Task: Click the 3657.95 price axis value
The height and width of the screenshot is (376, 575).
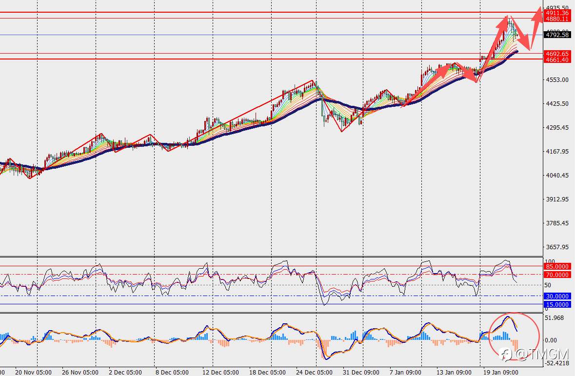Action: [x=557, y=247]
